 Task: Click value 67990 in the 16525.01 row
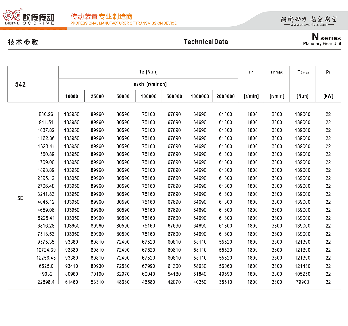(149, 266)
